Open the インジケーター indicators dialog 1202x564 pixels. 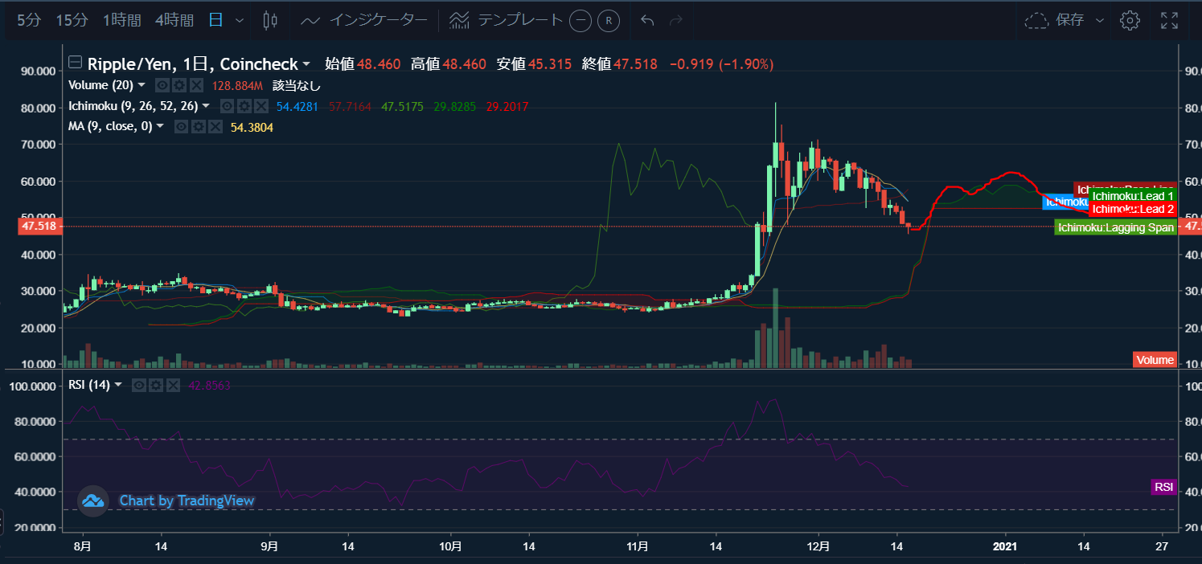click(363, 20)
